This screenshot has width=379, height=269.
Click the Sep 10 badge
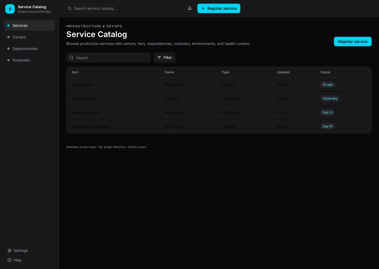coord(328,126)
